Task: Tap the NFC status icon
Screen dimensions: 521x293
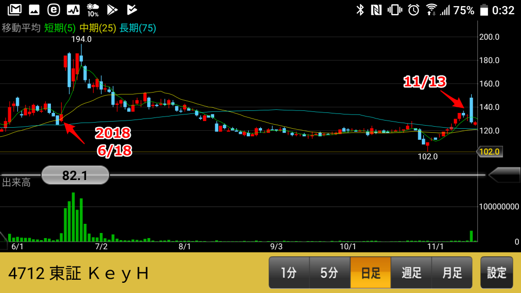Action: click(x=376, y=10)
